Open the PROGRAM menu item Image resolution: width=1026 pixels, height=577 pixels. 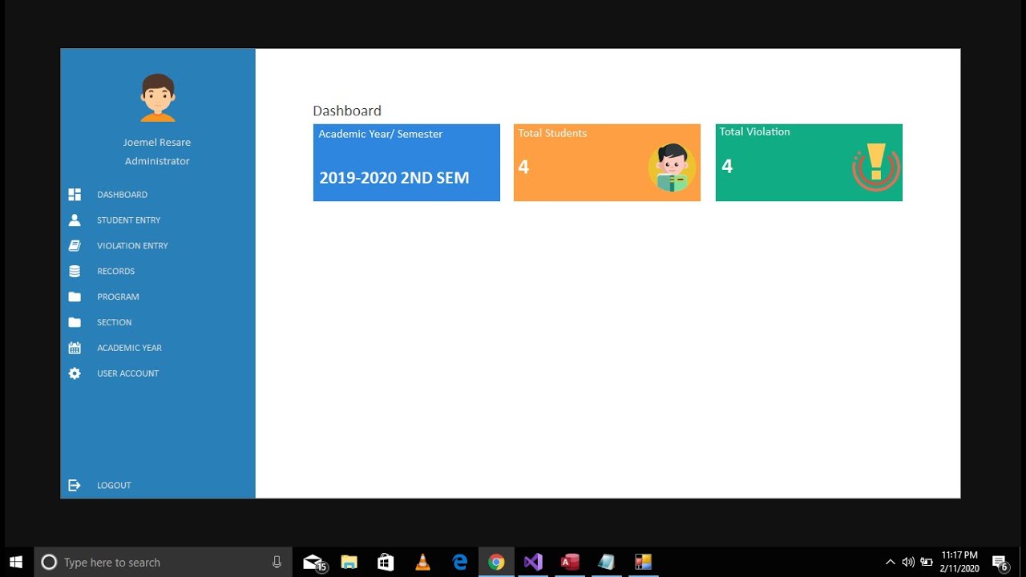[118, 297]
